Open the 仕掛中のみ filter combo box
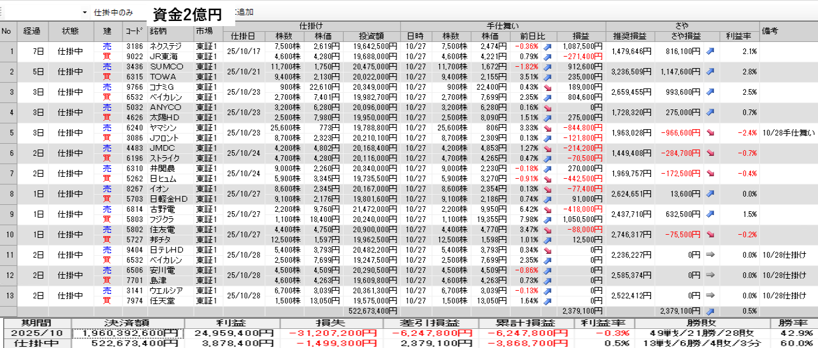 pyautogui.click(x=113, y=13)
